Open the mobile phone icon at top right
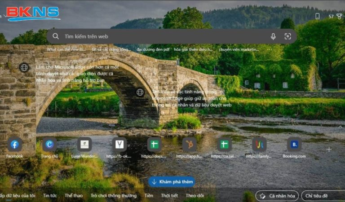The height and width of the screenshot is (202, 345). click(317, 16)
